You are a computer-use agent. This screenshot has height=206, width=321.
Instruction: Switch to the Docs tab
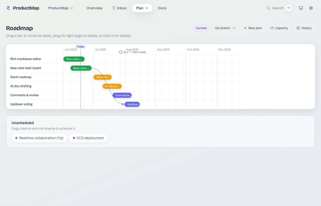162,8
